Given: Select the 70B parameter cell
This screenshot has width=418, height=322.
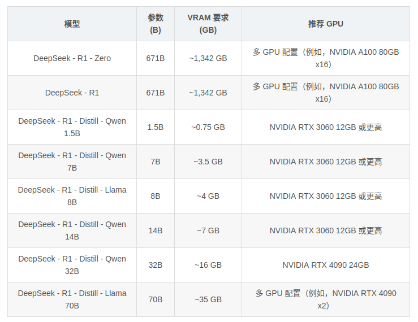Looking at the screenshot, I should (x=156, y=299).
